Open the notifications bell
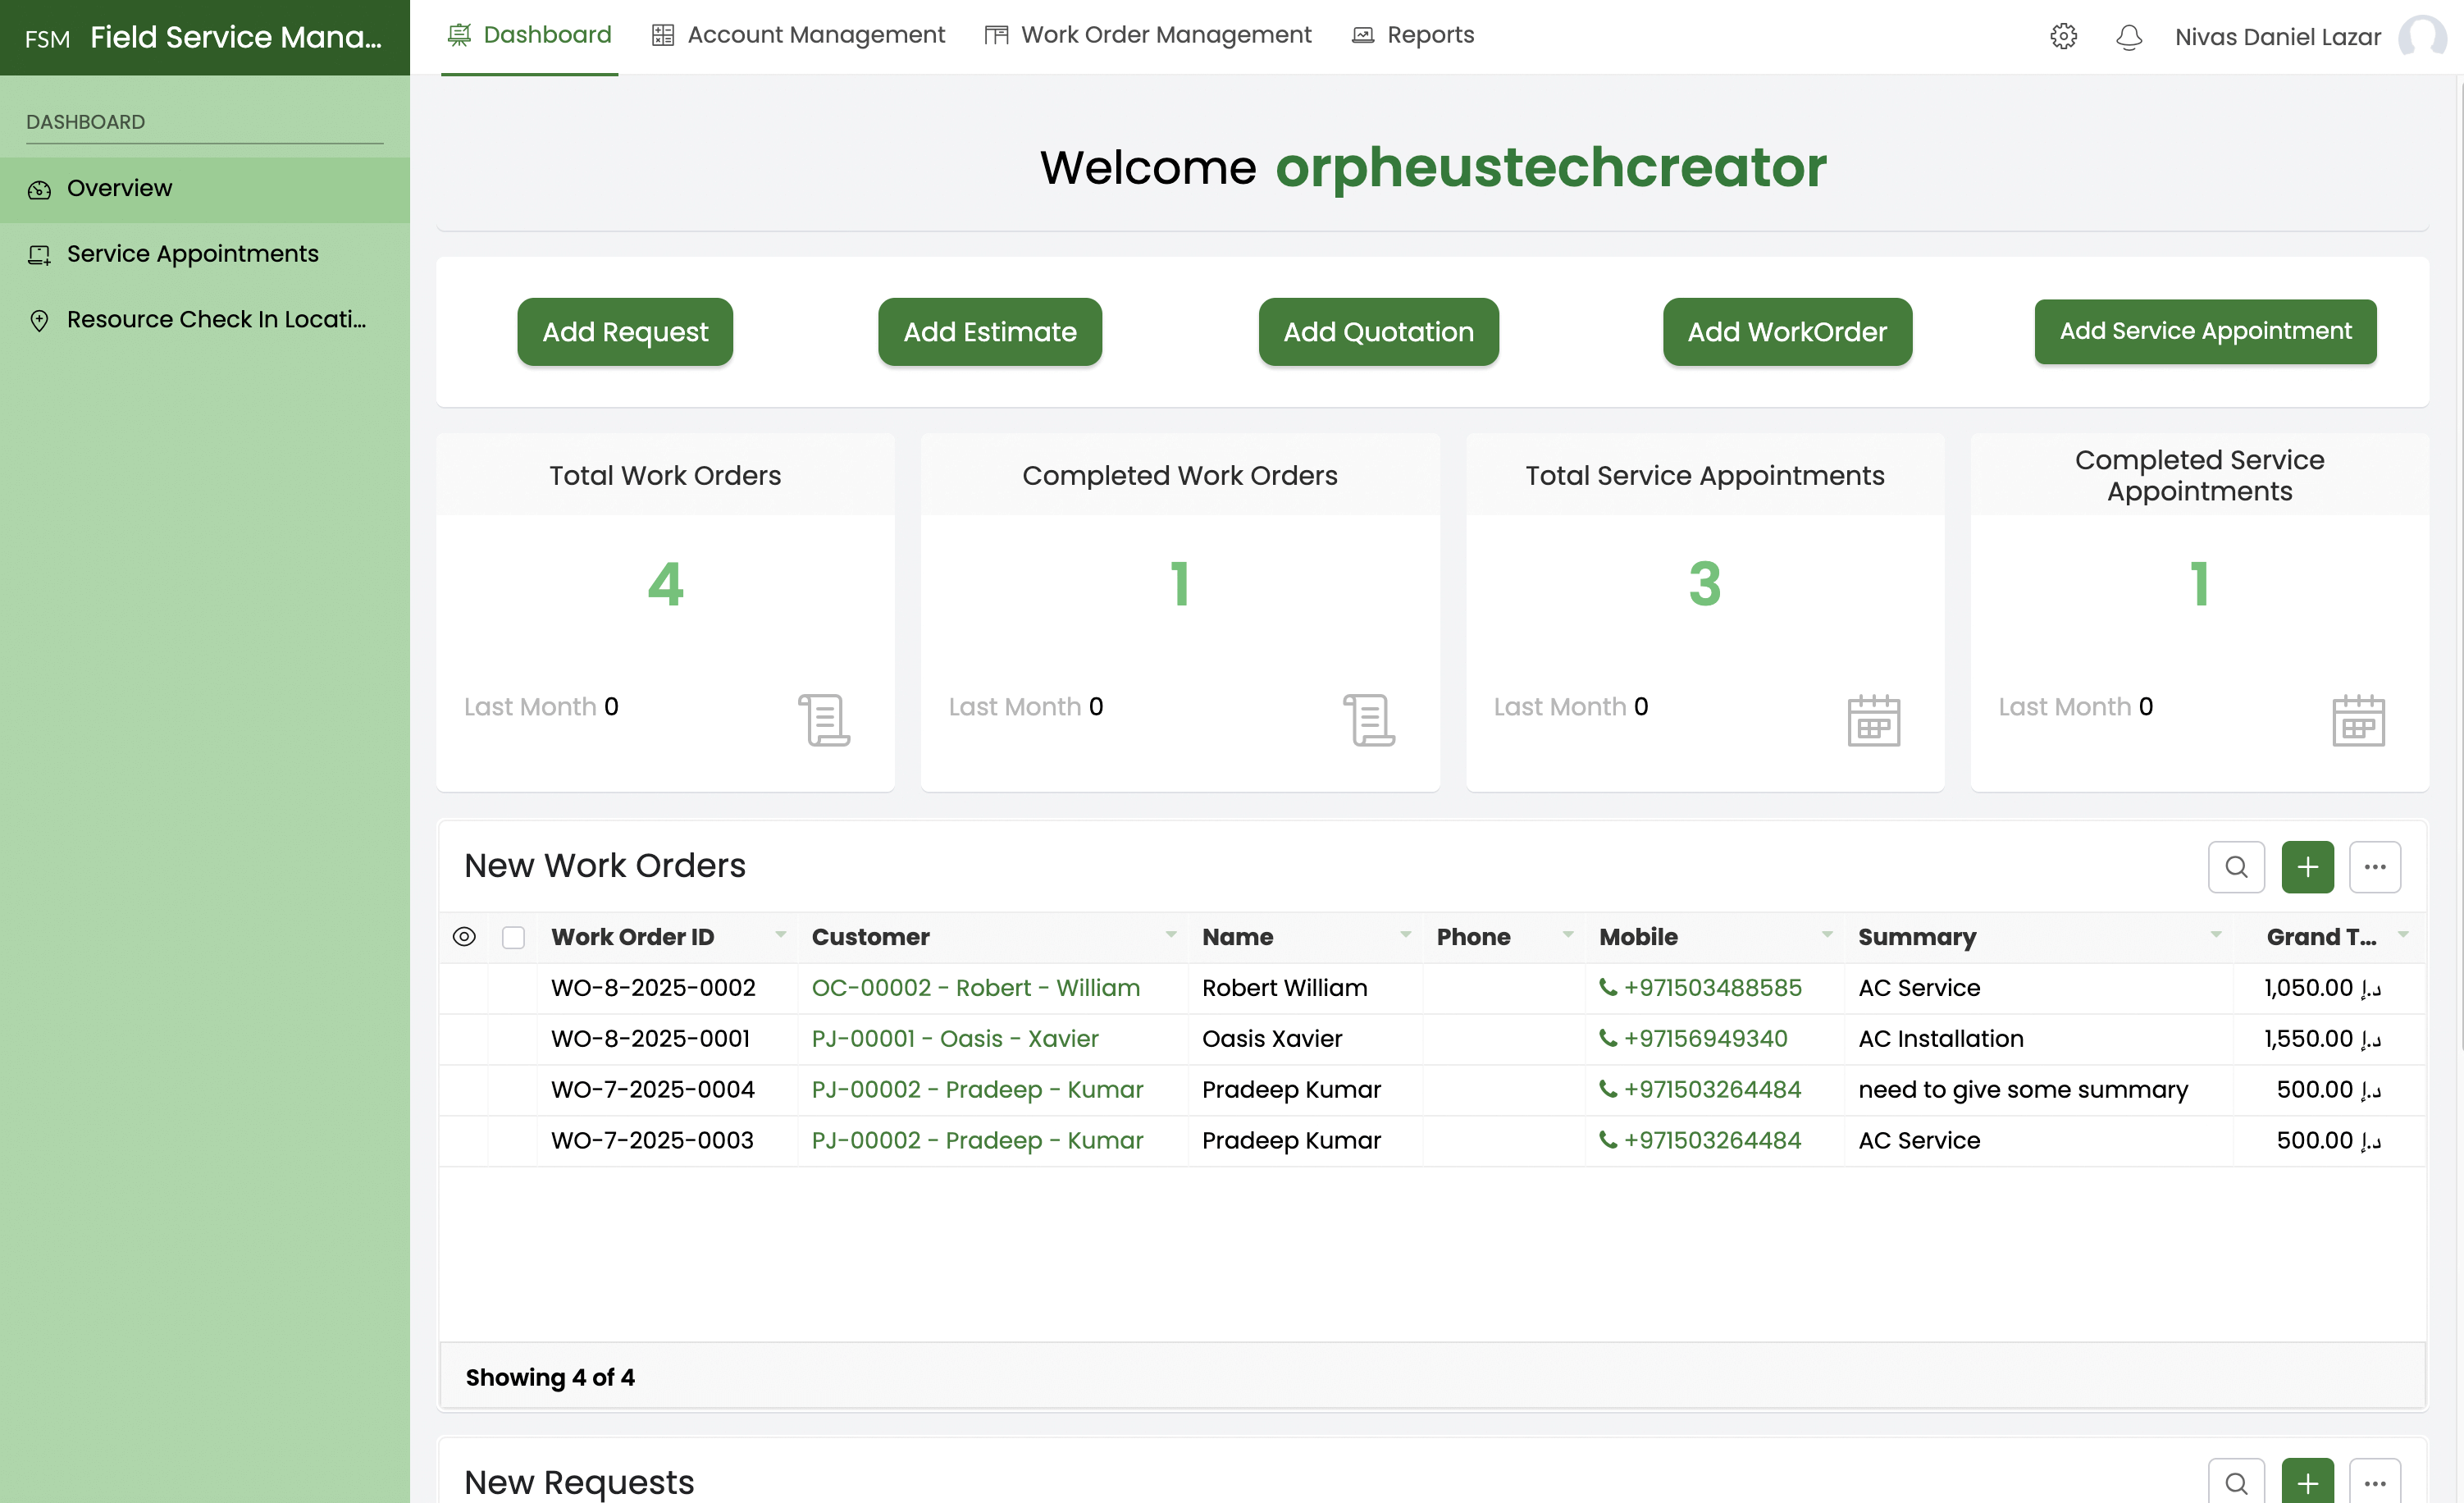The image size is (2464, 1503). 2129,37
